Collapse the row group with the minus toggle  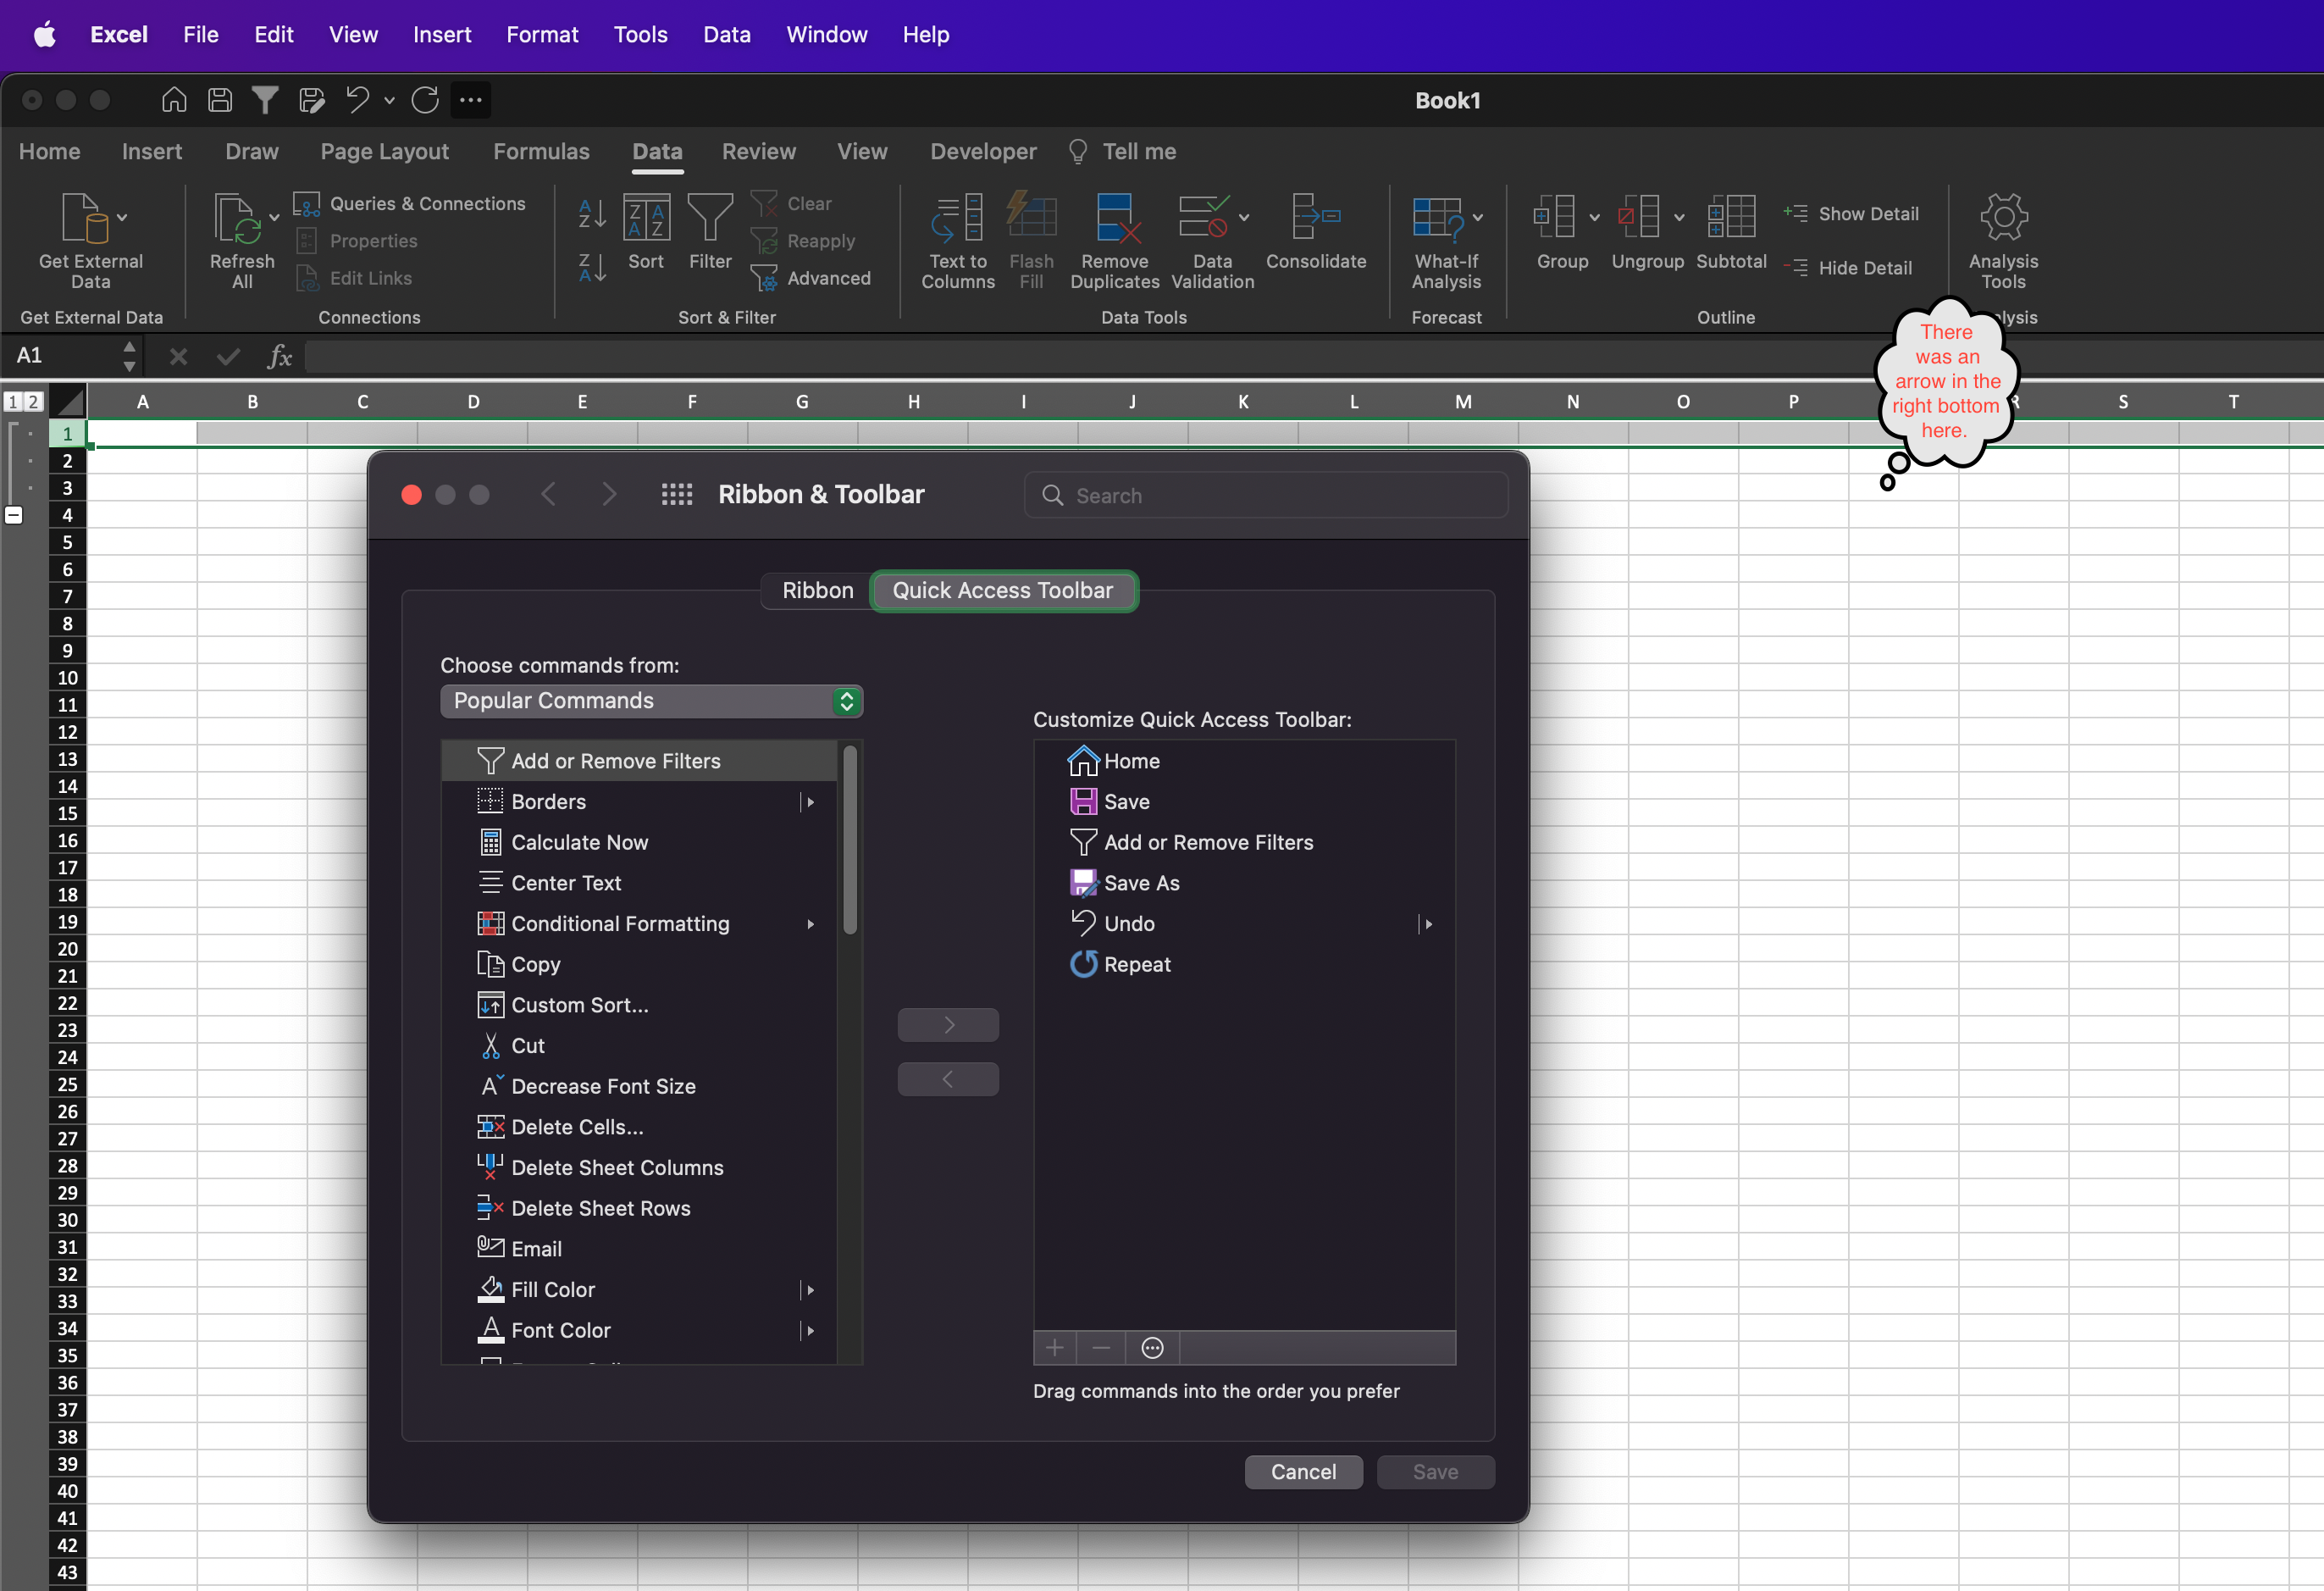tap(14, 515)
